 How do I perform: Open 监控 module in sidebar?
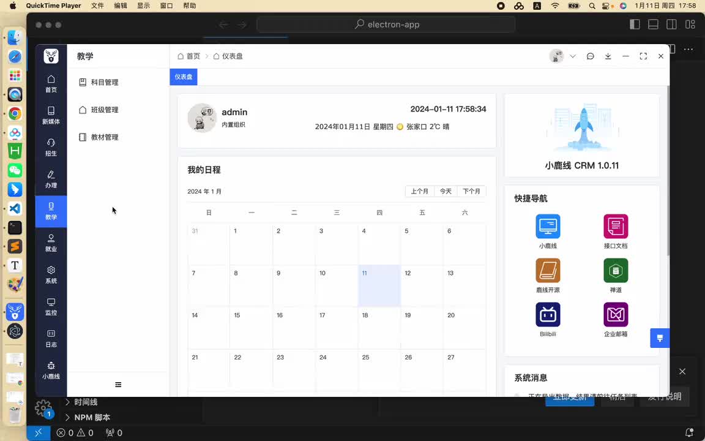[x=51, y=307]
